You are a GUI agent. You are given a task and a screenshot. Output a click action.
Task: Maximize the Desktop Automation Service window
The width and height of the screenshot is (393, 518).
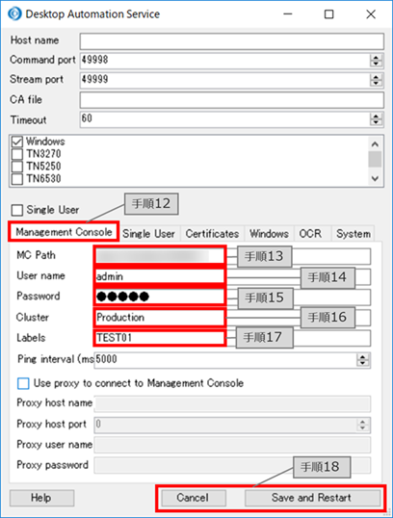click(328, 13)
